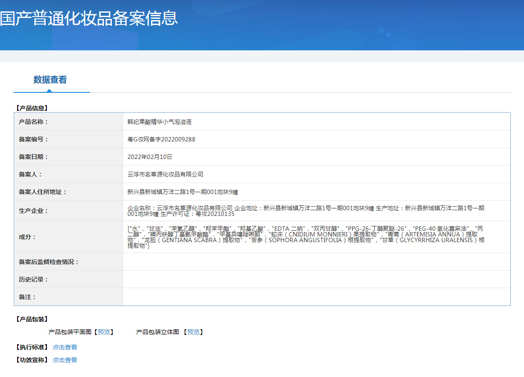Viewport: 524px width, 377px height.
Task: Click the 【产品包装】 section heading
Action: click(32, 319)
